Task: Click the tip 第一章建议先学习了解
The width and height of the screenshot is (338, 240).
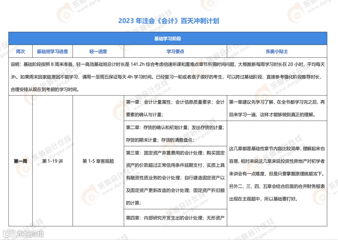Action: pos(277,108)
